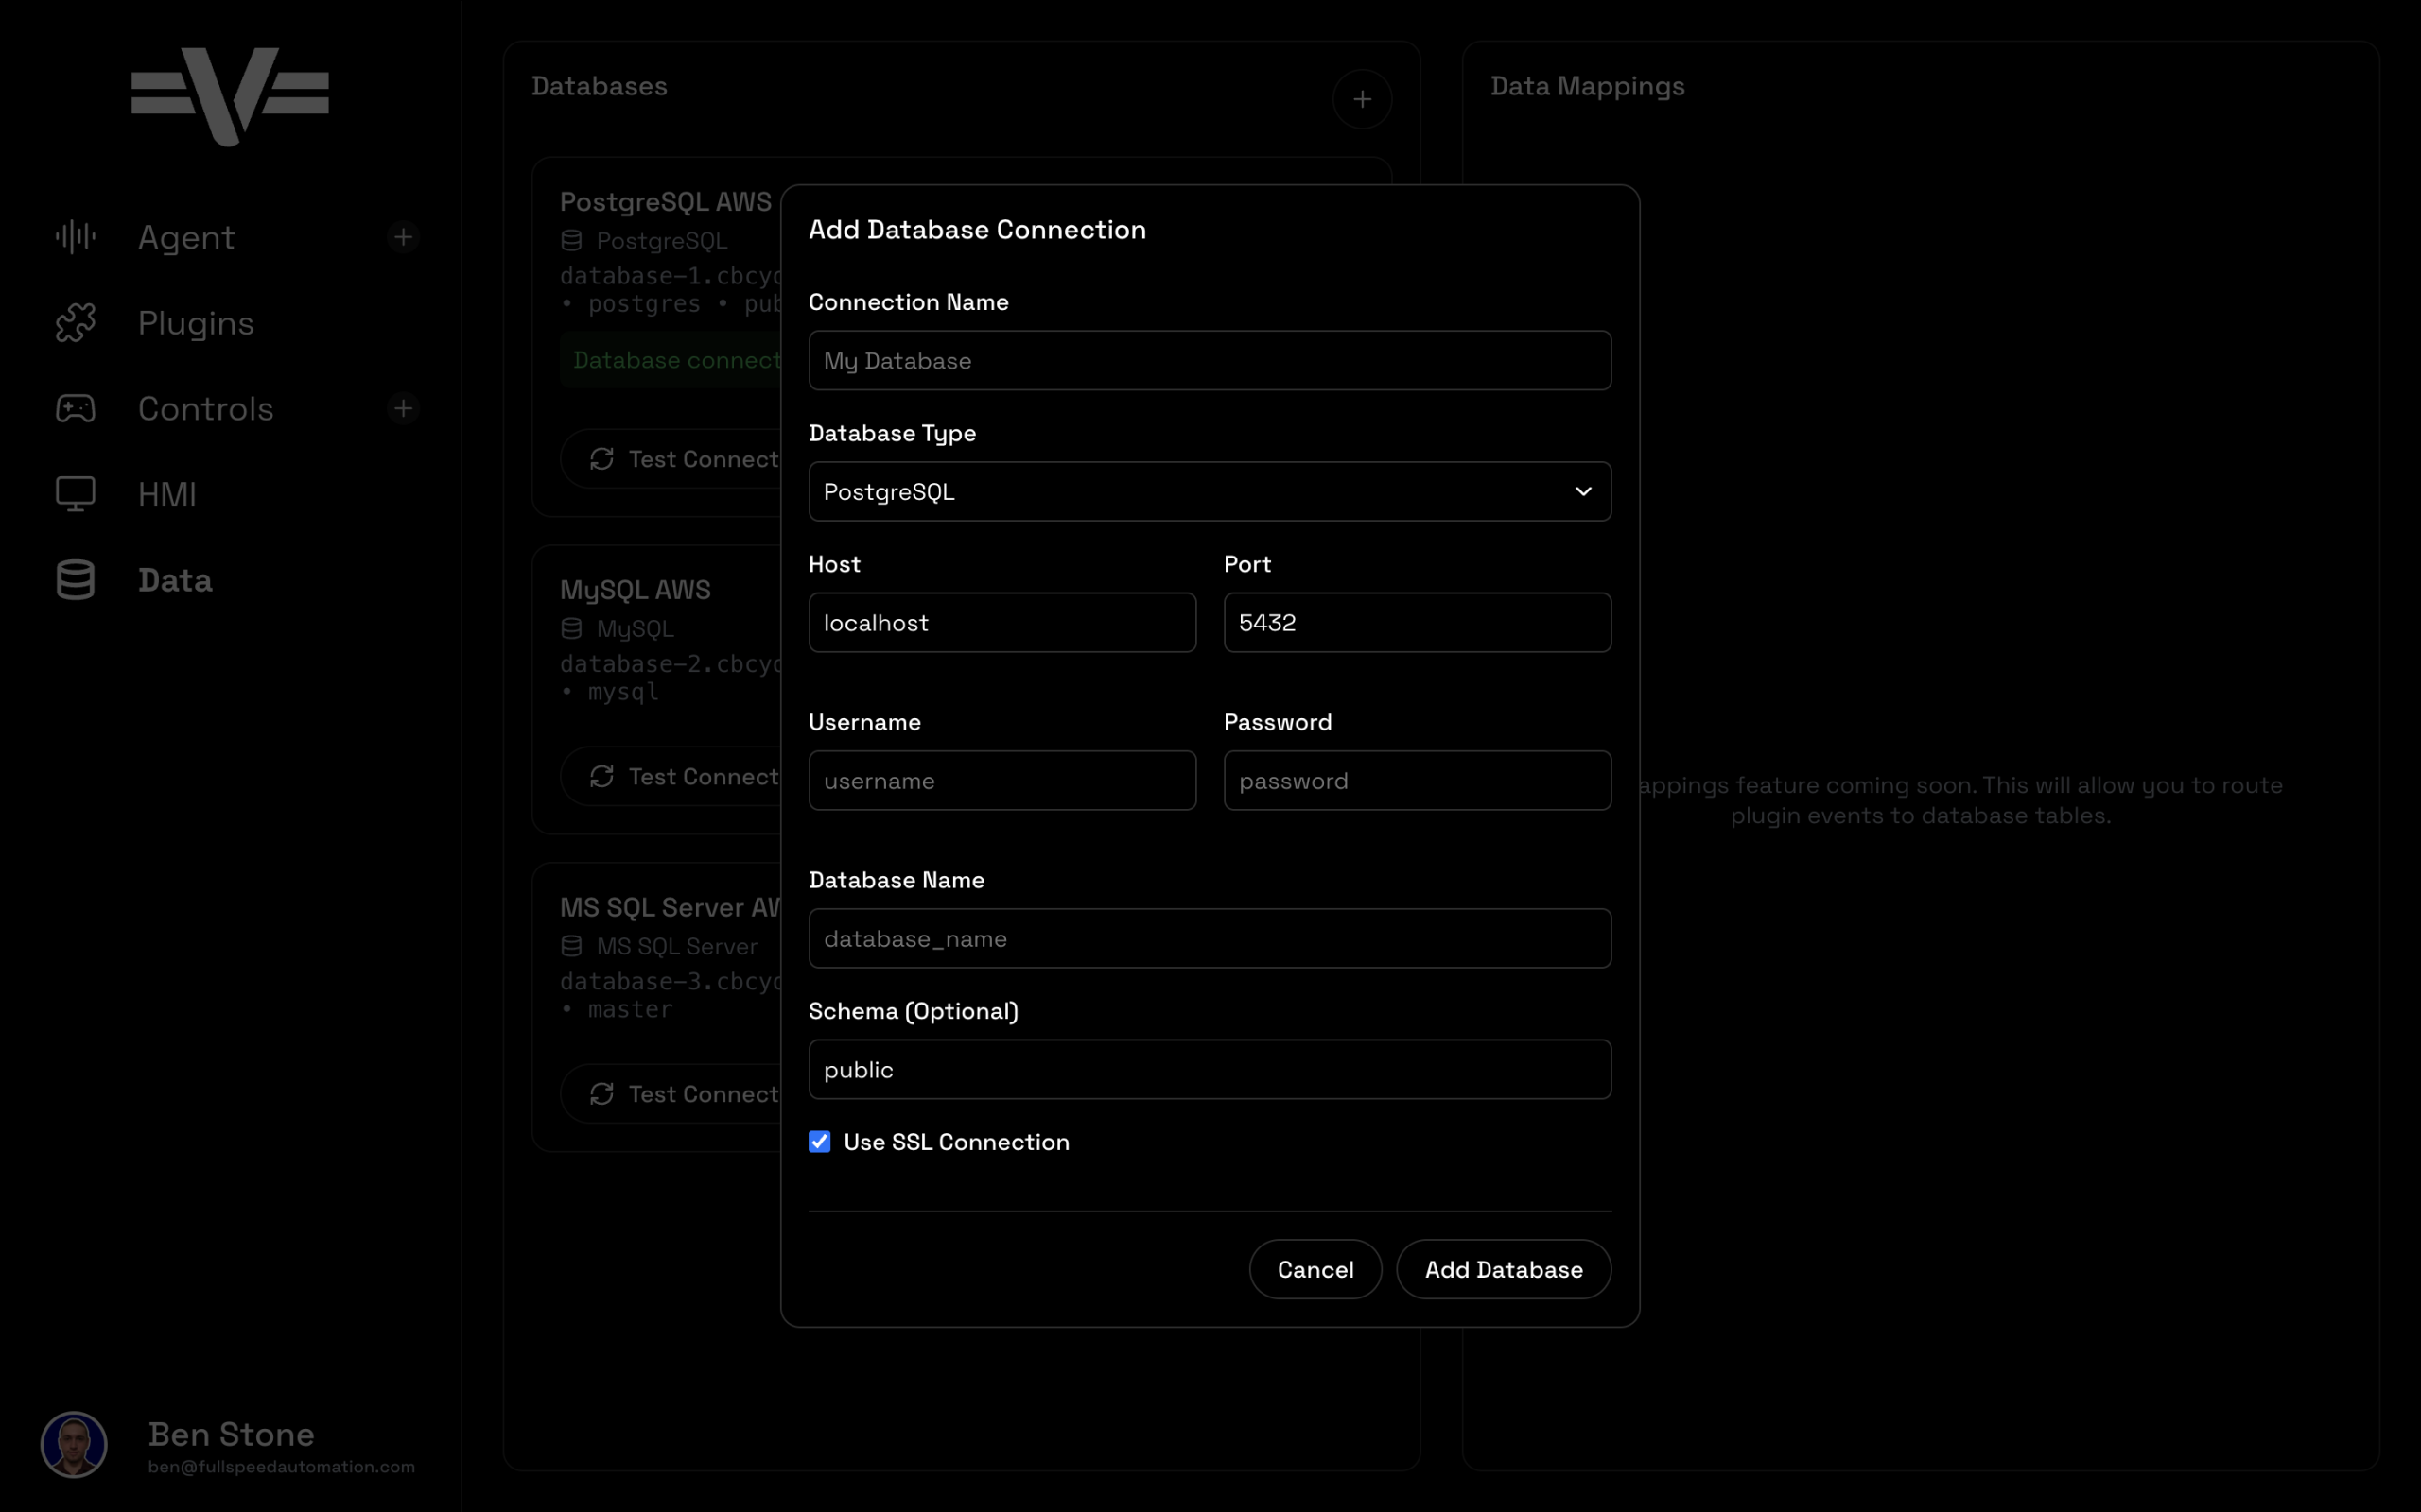Click the Database Name input field
This screenshot has height=1512, width=2421.
1210,938
